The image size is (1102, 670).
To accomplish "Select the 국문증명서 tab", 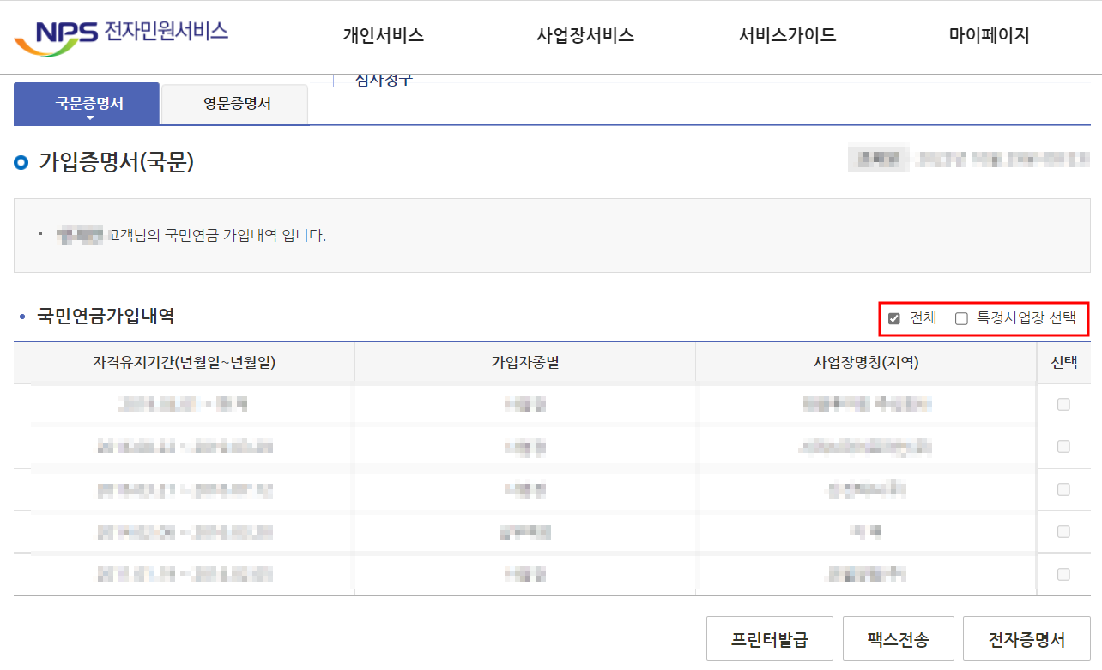I will click(86, 100).
